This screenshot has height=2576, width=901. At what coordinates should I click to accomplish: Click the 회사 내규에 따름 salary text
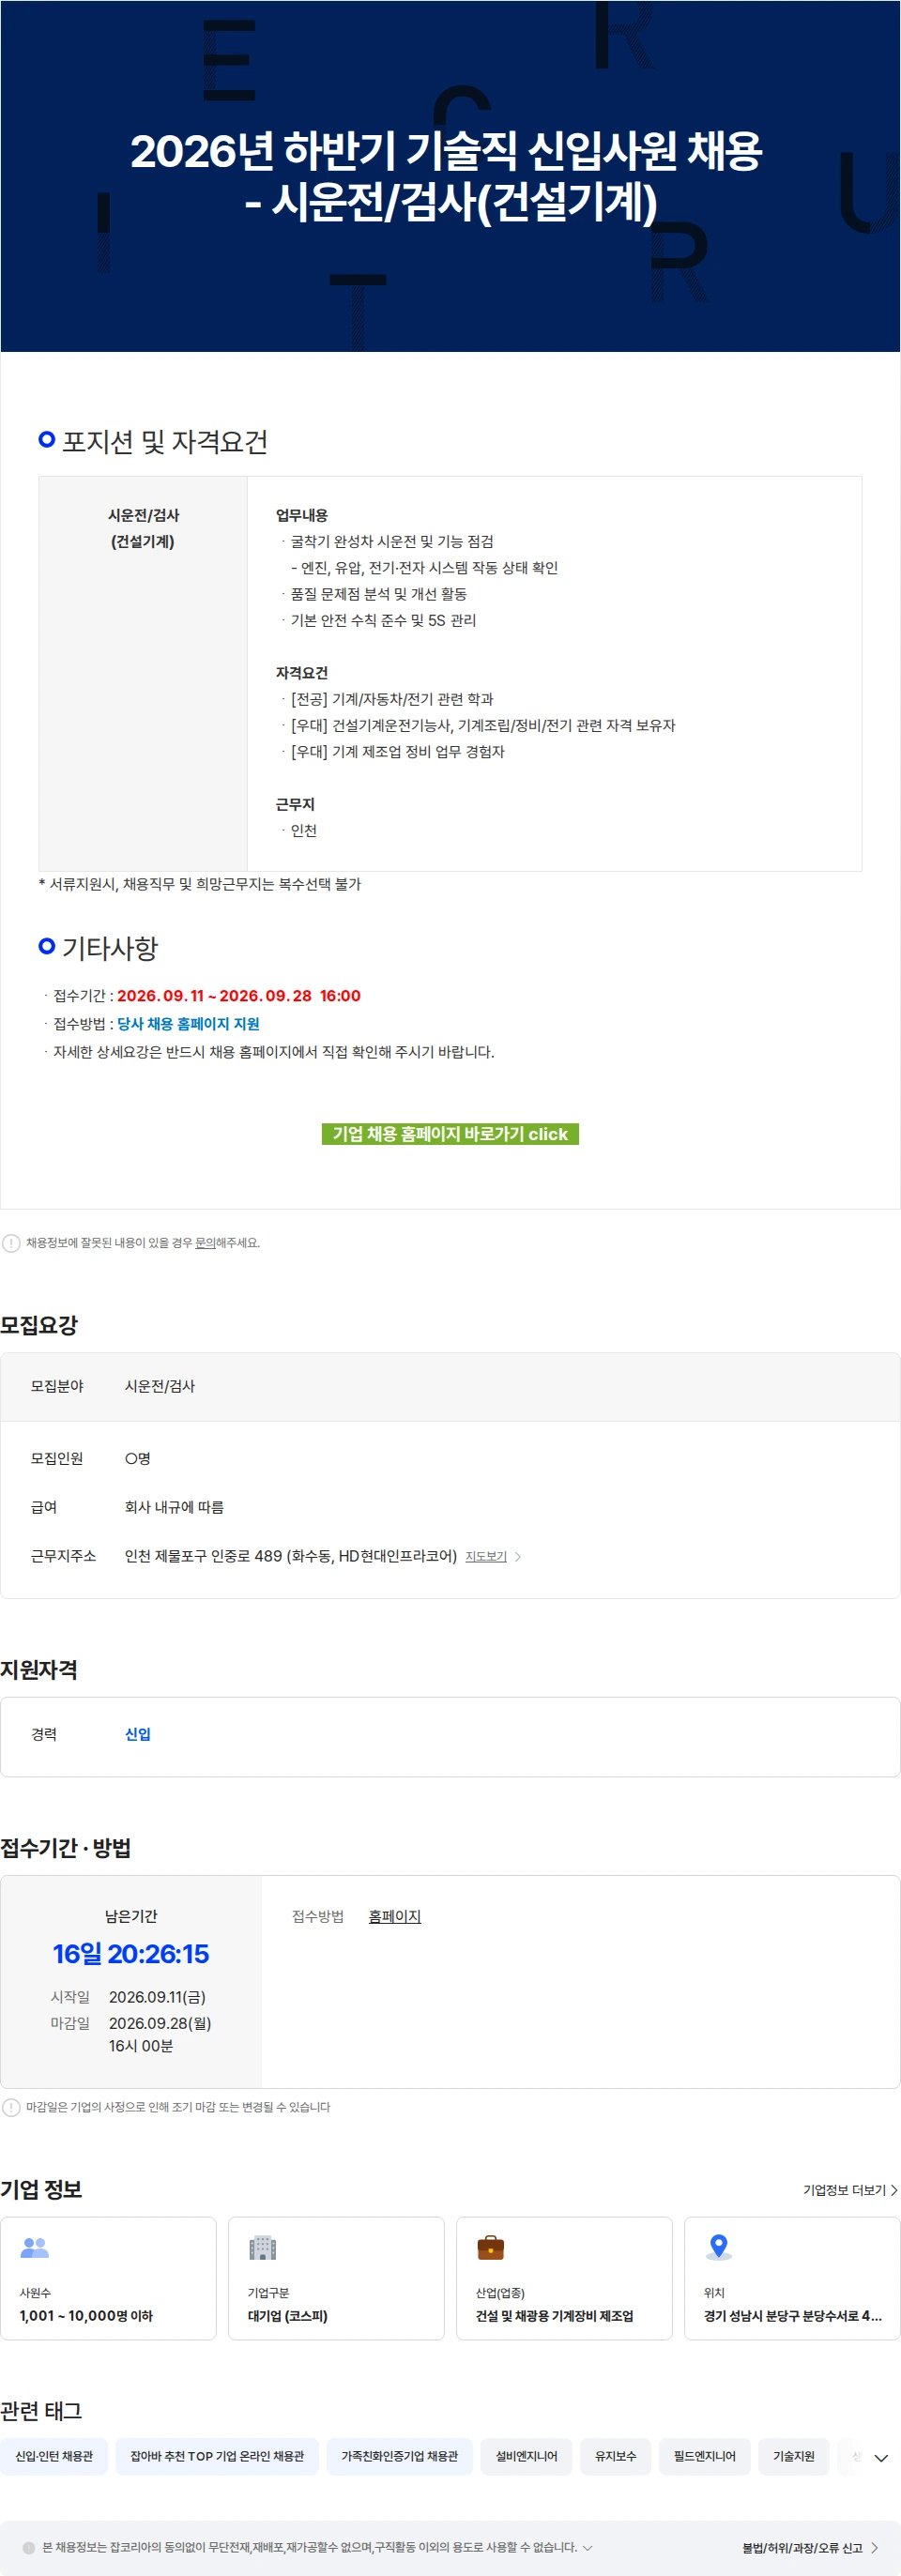[x=174, y=1507]
